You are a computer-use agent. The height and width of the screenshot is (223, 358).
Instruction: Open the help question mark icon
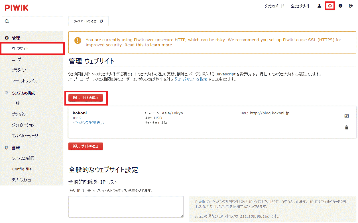[340, 6]
